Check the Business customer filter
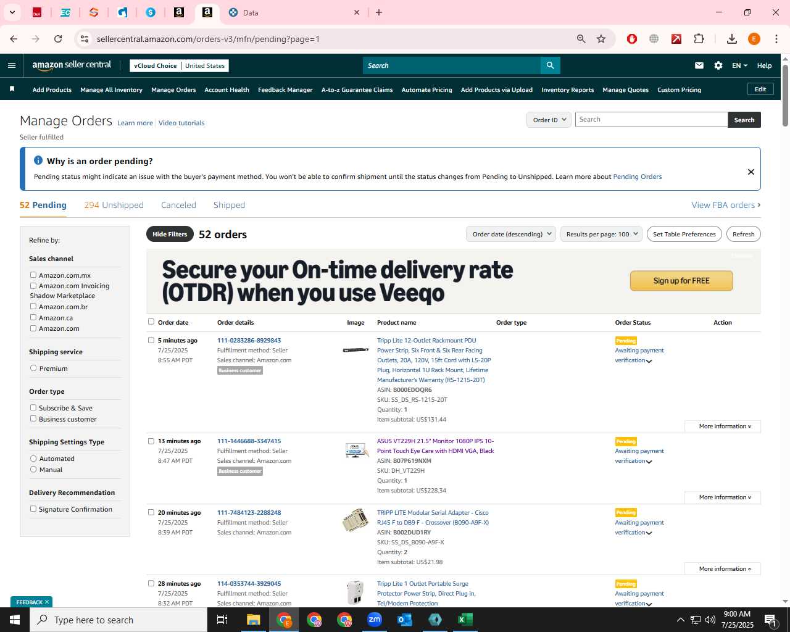Image resolution: width=790 pixels, height=632 pixels. 33,418
